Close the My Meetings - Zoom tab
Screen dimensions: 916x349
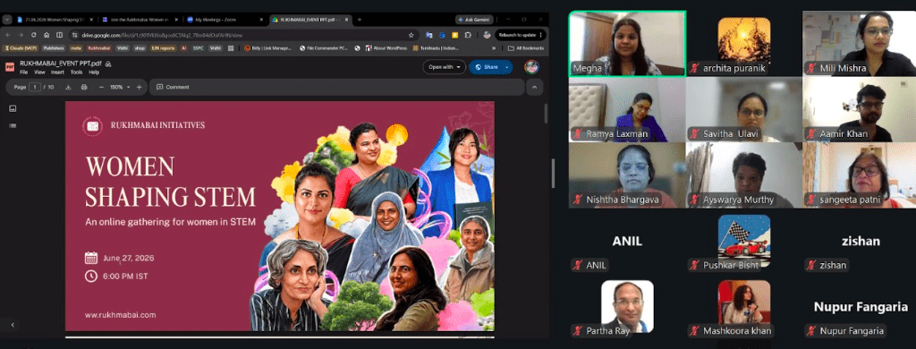point(261,20)
